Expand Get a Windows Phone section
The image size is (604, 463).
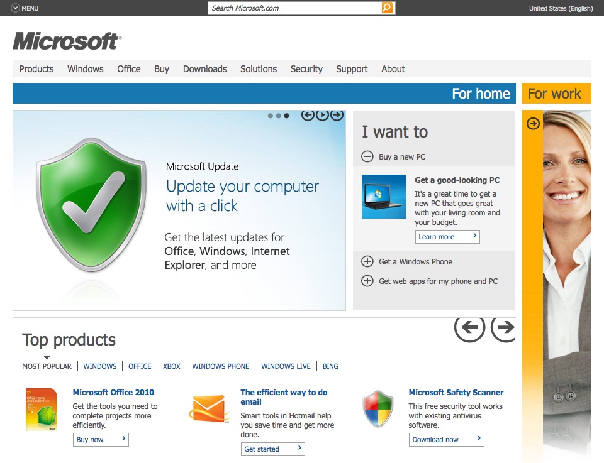(407, 261)
